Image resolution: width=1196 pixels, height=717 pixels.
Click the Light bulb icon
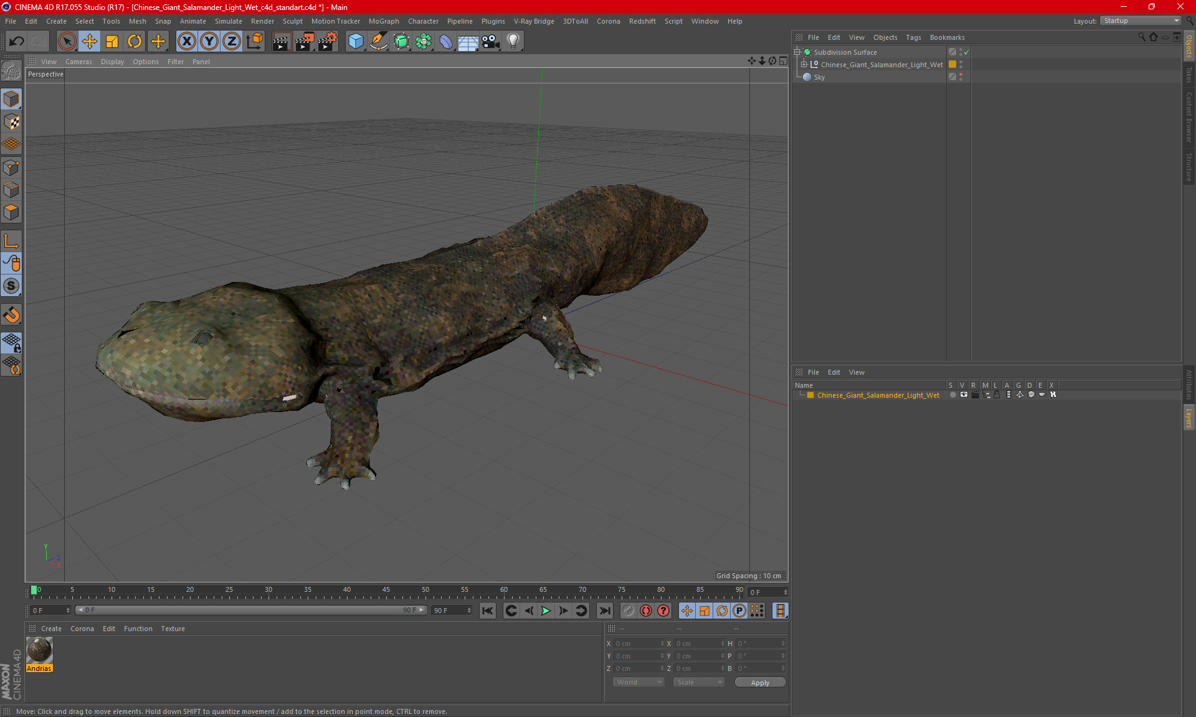513,42
